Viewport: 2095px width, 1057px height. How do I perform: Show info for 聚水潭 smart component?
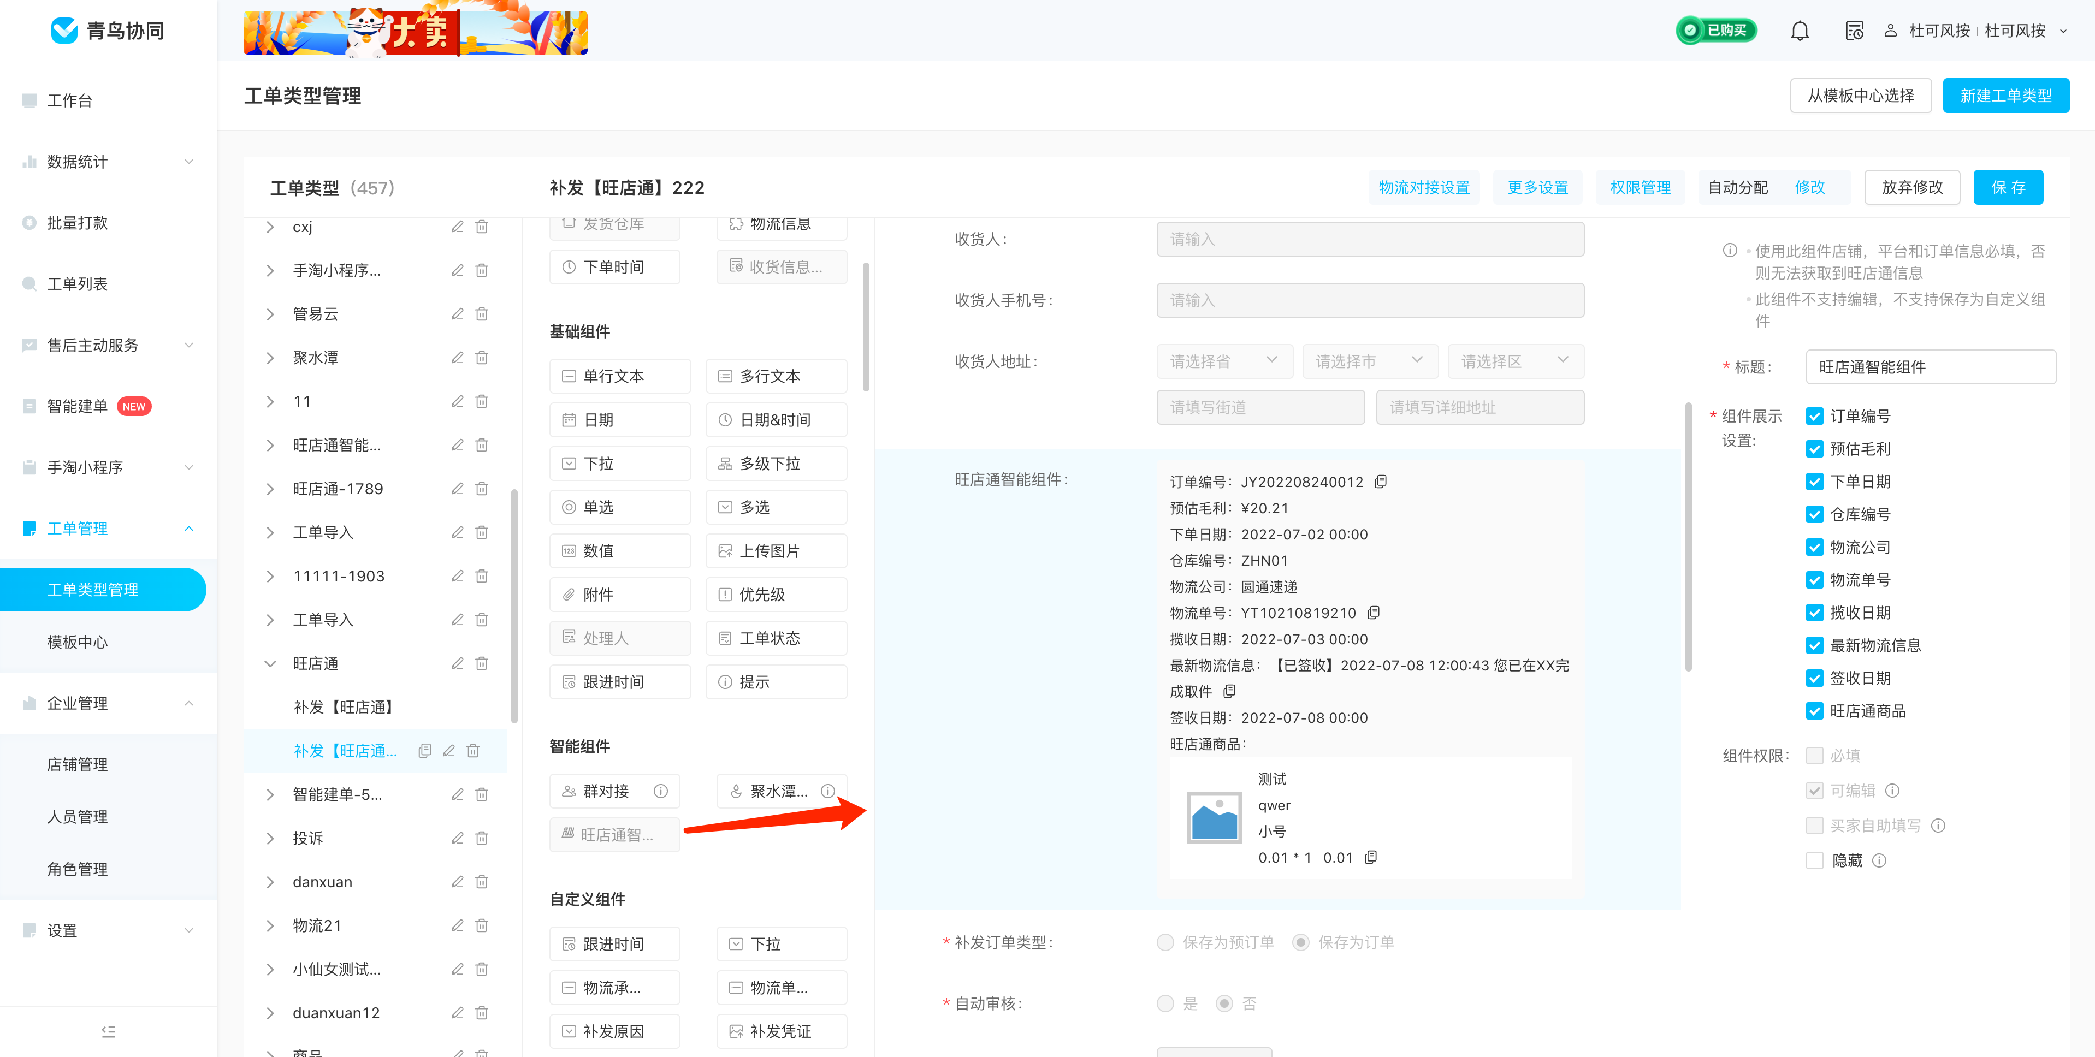(x=827, y=791)
